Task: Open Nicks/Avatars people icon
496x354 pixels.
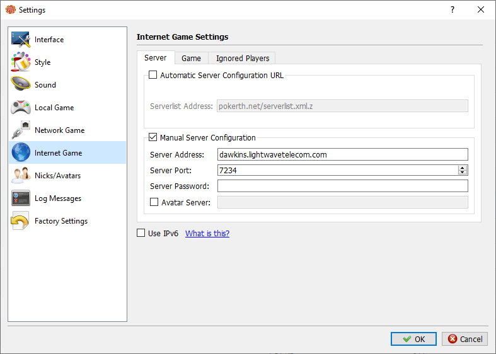Action: click(21, 175)
